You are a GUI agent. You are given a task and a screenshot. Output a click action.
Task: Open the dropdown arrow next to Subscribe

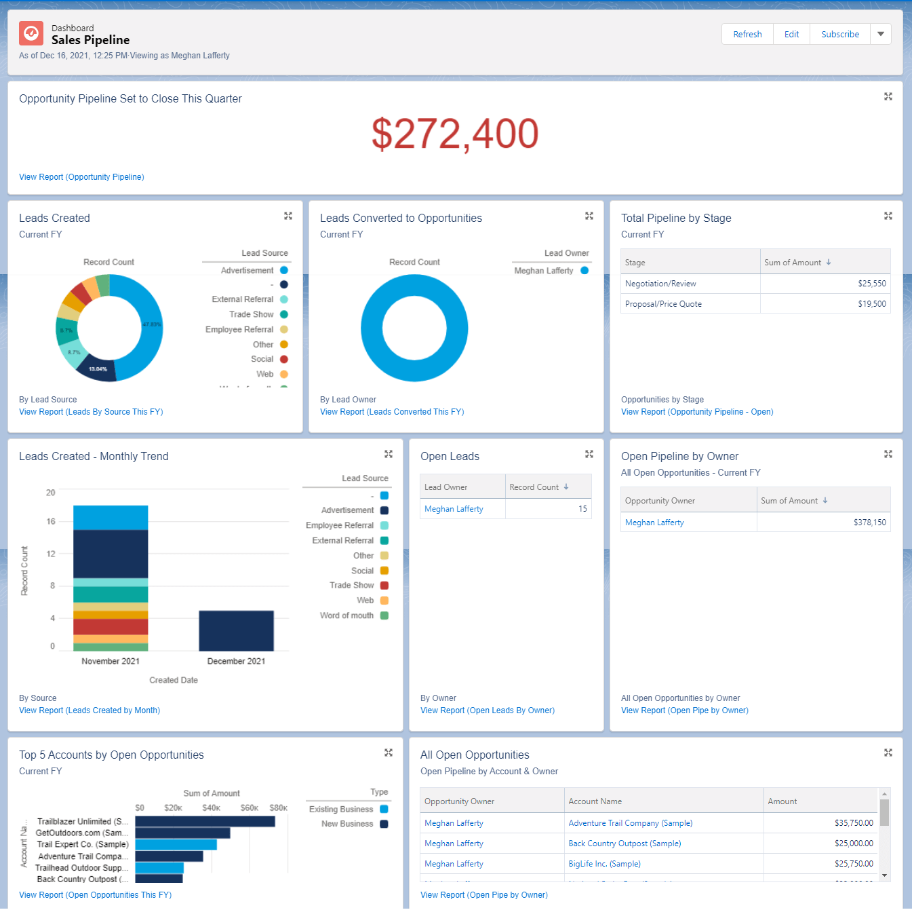point(881,34)
